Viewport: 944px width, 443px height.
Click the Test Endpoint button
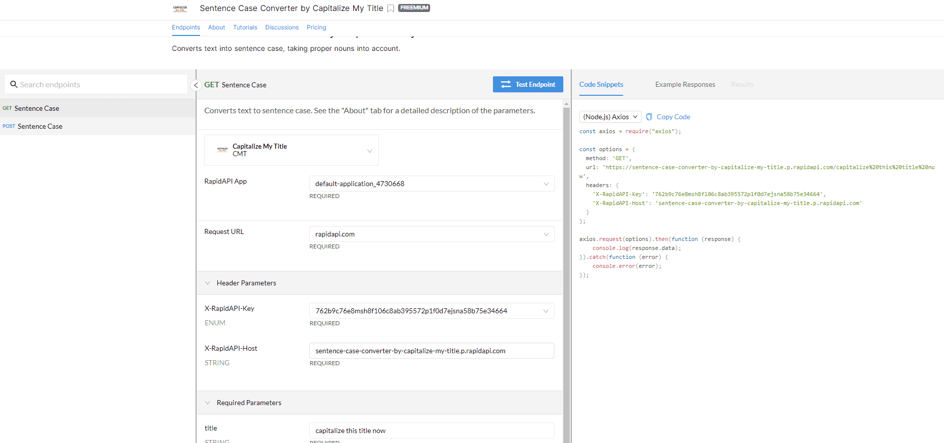528,84
